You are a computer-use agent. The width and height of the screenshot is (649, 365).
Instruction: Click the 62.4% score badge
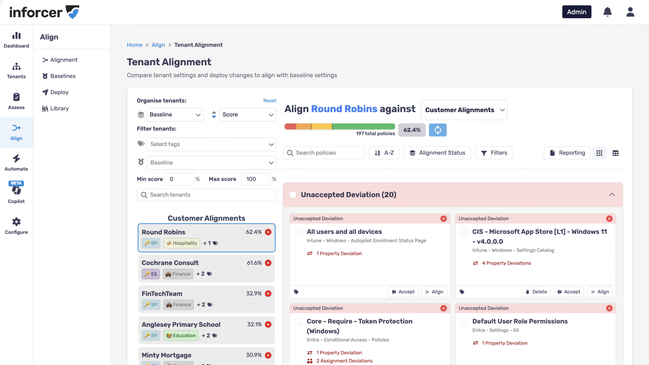coord(412,130)
